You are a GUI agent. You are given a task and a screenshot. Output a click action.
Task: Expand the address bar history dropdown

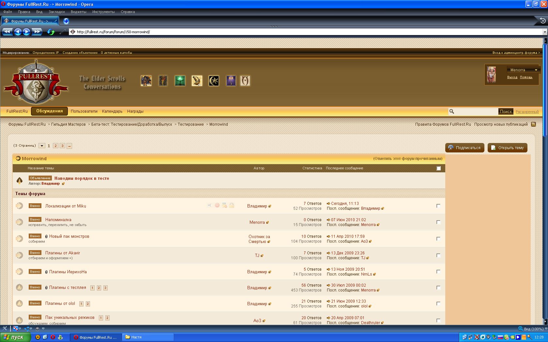point(544,32)
